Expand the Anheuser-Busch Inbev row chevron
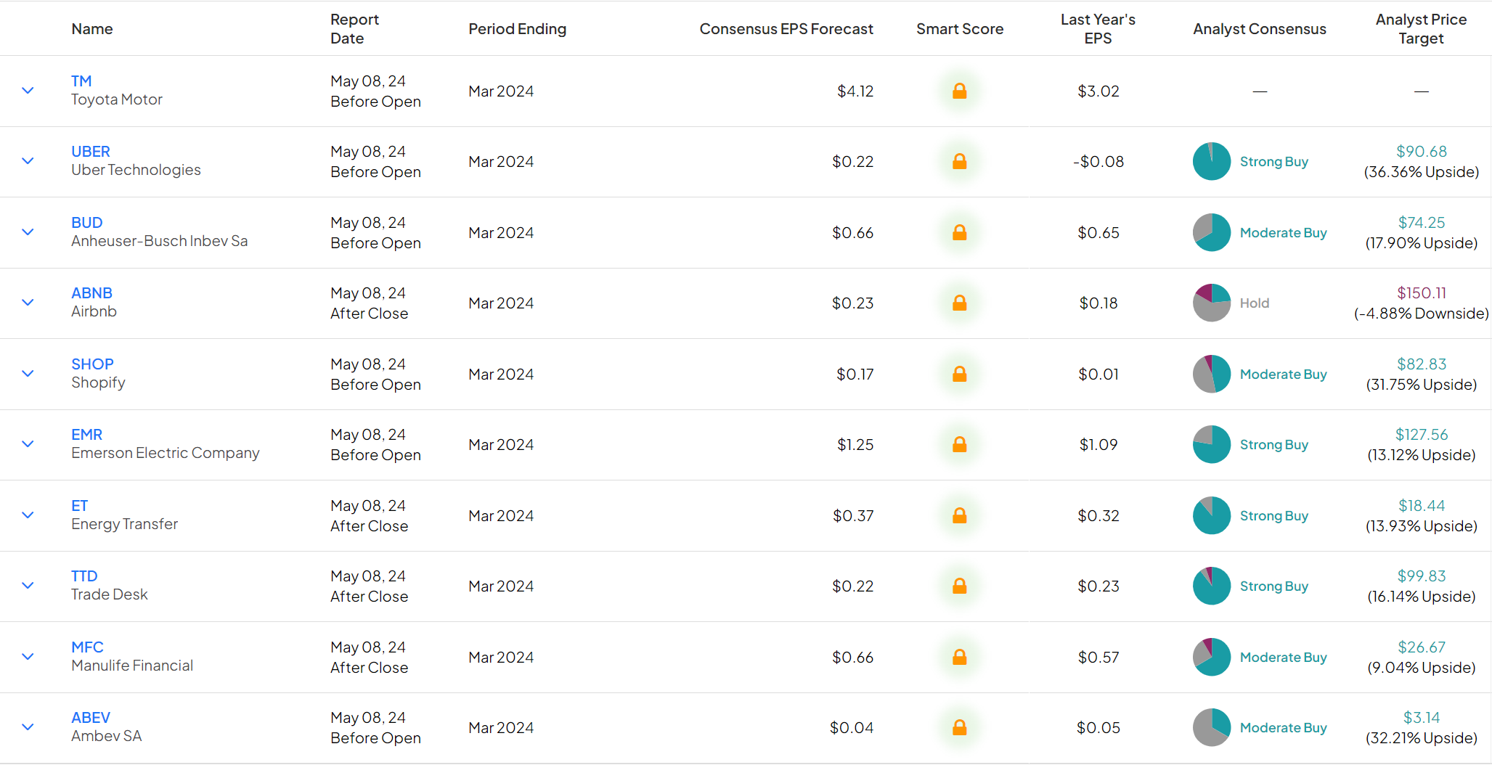 click(28, 232)
